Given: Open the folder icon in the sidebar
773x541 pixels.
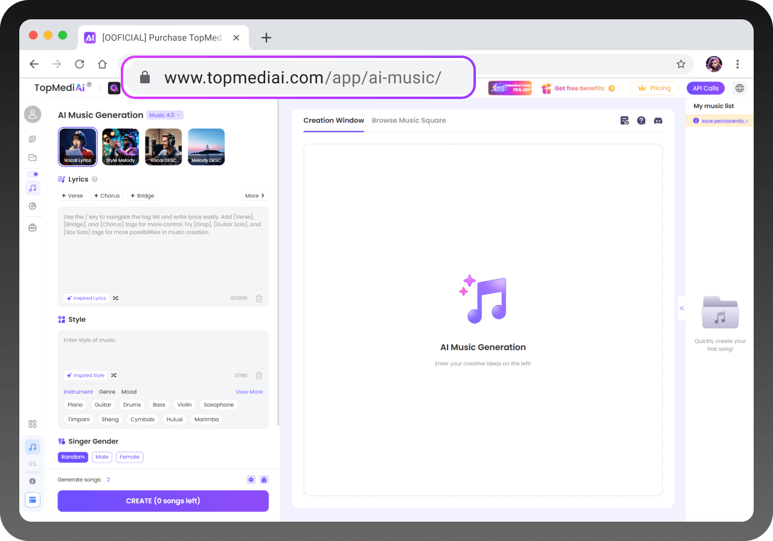Looking at the screenshot, I should click(x=33, y=158).
